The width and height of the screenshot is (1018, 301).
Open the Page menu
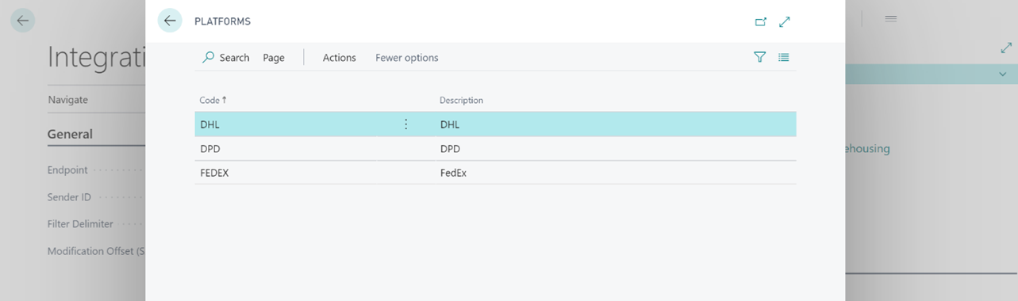(x=274, y=58)
